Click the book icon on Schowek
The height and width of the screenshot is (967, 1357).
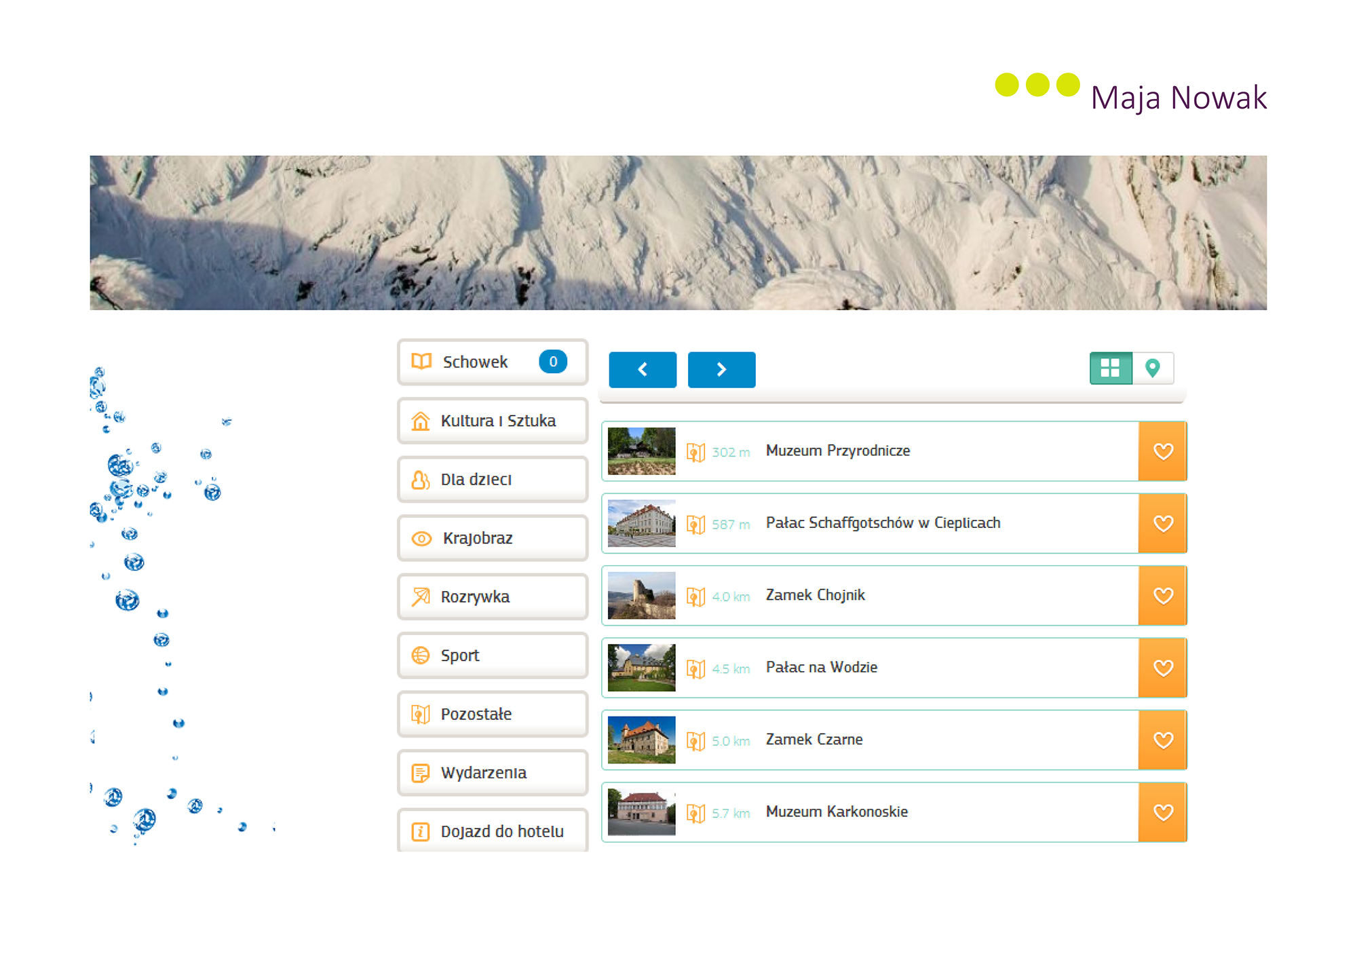(421, 361)
